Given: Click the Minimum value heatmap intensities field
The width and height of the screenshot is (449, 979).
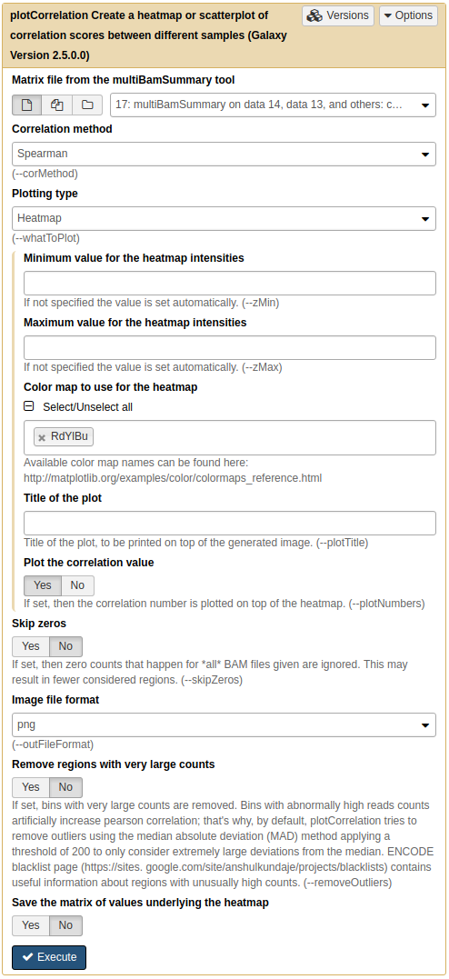Looking at the screenshot, I should [230, 283].
